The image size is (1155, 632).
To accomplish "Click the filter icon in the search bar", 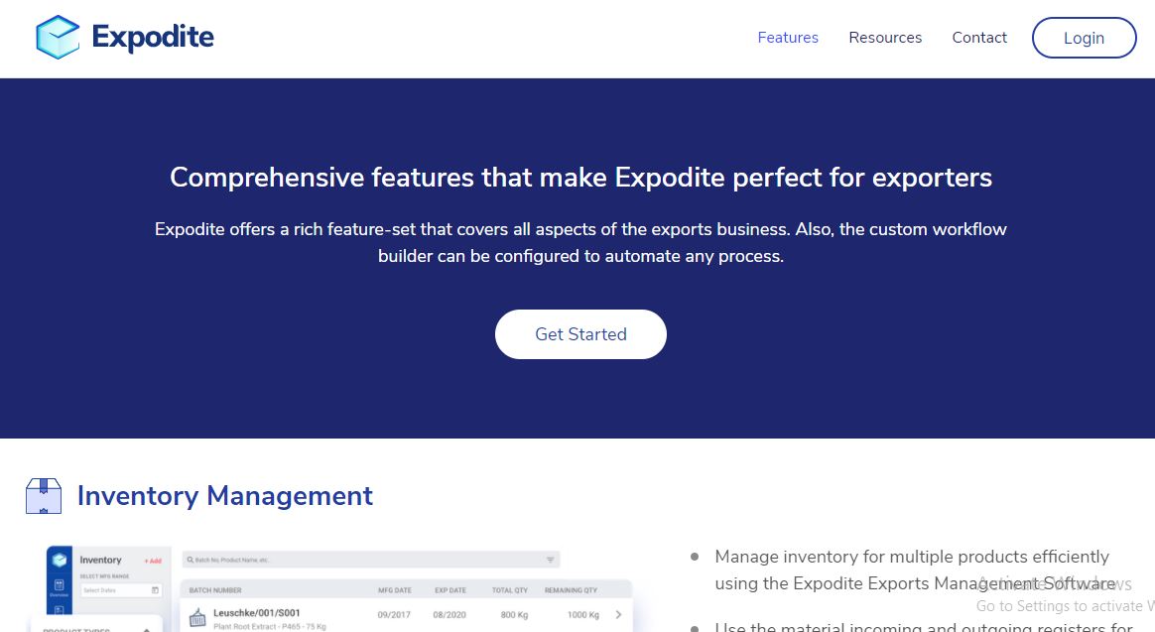I will pyautogui.click(x=550, y=559).
